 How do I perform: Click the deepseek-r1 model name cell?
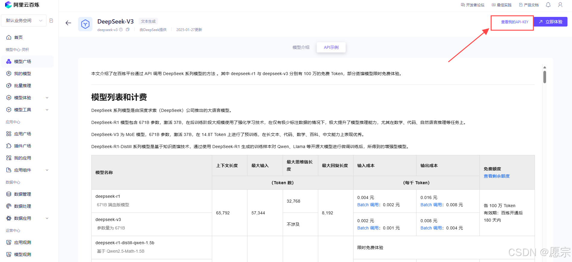click(x=152, y=201)
